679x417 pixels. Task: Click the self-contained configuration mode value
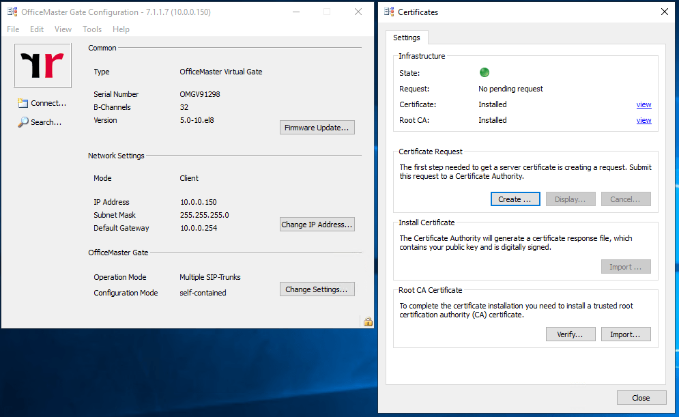(203, 293)
